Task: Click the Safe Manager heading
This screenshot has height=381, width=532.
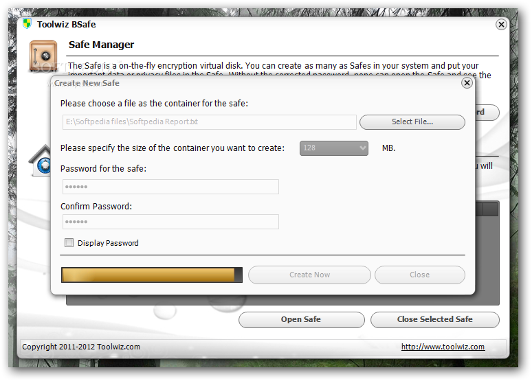Action: pos(101,45)
